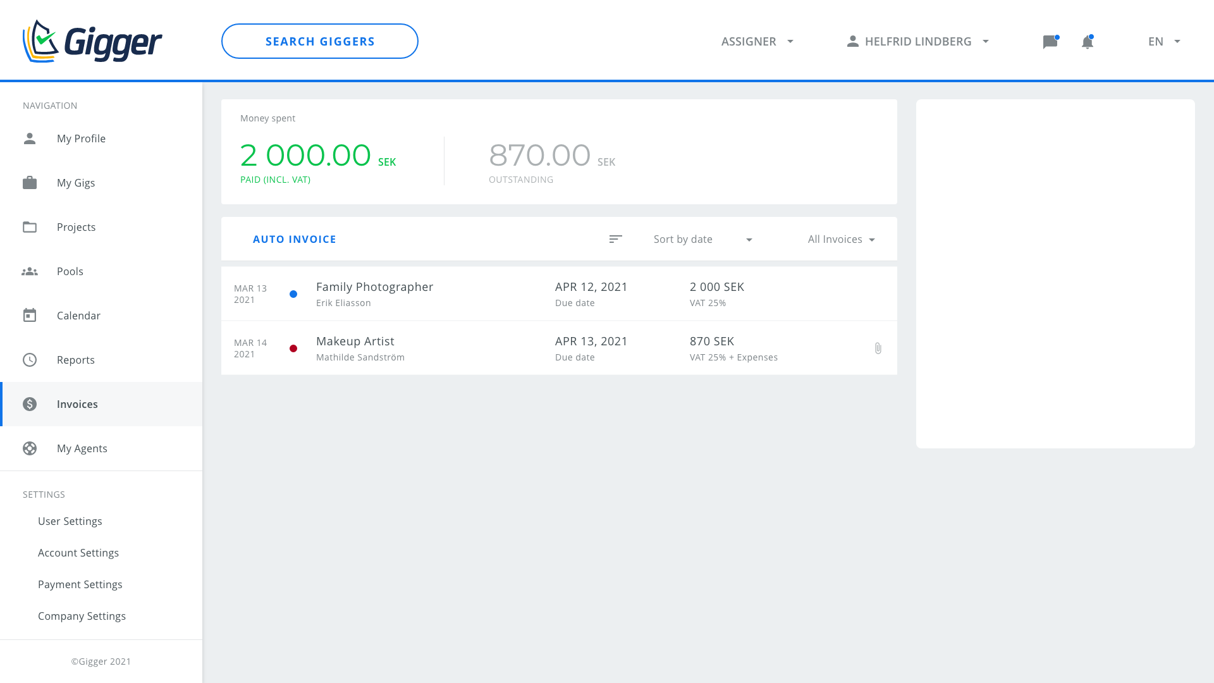Viewport: 1214px width, 683px height.
Task: Click the sort order lines icon
Action: pyautogui.click(x=615, y=239)
